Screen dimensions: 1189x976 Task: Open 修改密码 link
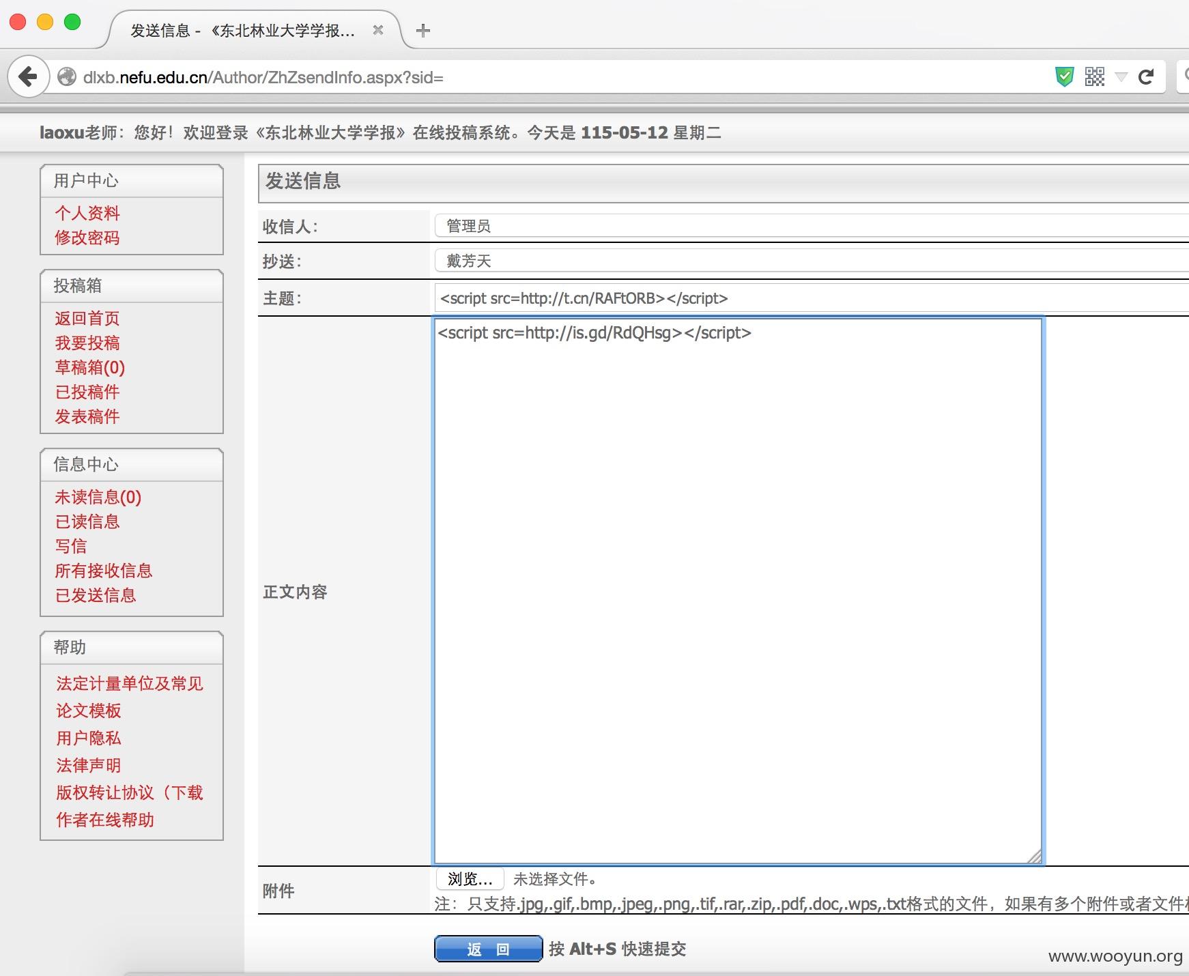87,238
